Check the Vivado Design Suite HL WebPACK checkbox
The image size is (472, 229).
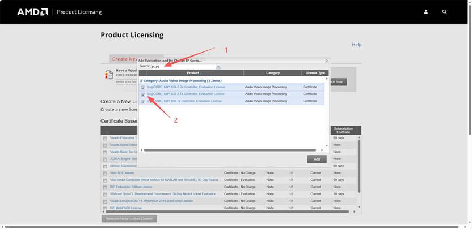click(x=105, y=201)
